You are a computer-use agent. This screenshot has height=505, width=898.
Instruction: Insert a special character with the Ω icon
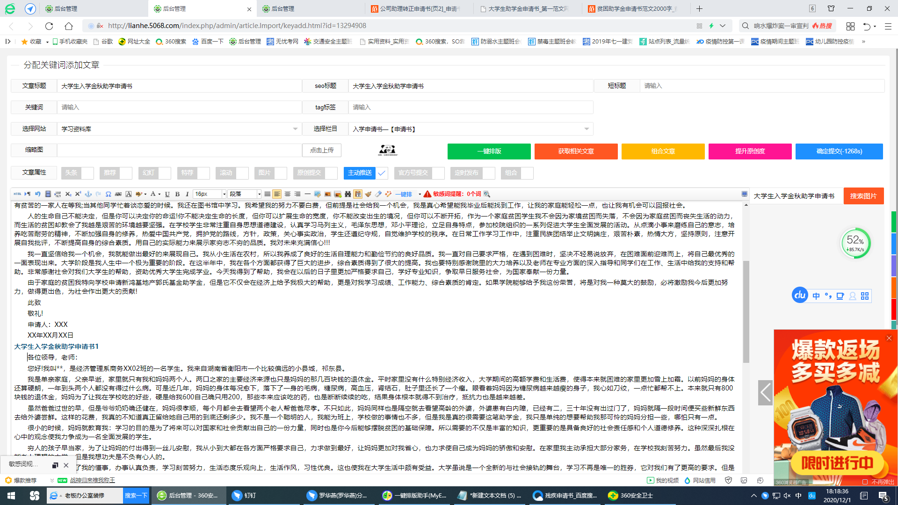click(x=108, y=194)
